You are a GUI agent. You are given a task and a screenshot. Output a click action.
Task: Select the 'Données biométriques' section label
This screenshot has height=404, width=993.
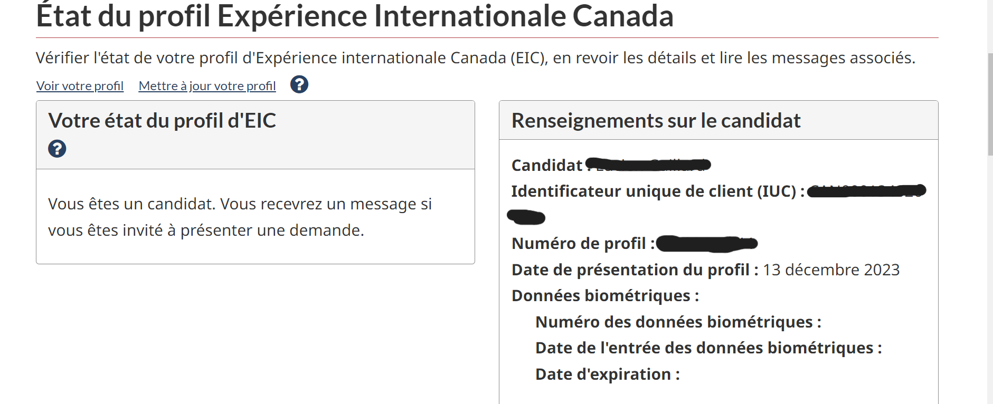pyautogui.click(x=604, y=295)
